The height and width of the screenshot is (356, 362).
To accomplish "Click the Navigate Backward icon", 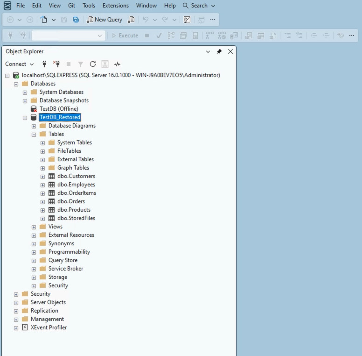I will click(10, 20).
